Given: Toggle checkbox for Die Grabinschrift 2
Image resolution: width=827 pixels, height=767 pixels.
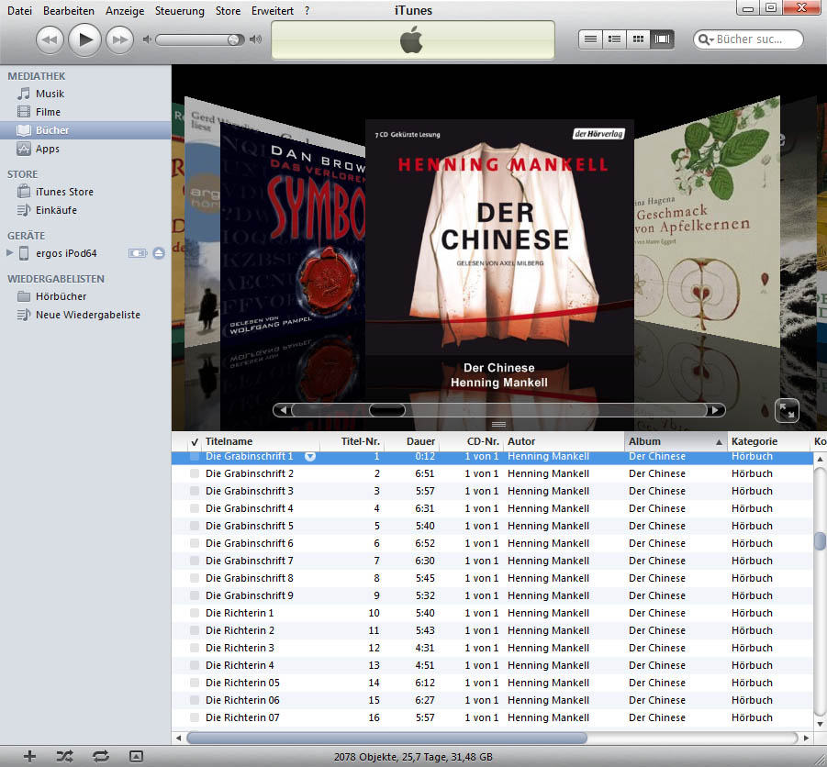Looking at the screenshot, I should pyautogui.click(x=195, y=473).
